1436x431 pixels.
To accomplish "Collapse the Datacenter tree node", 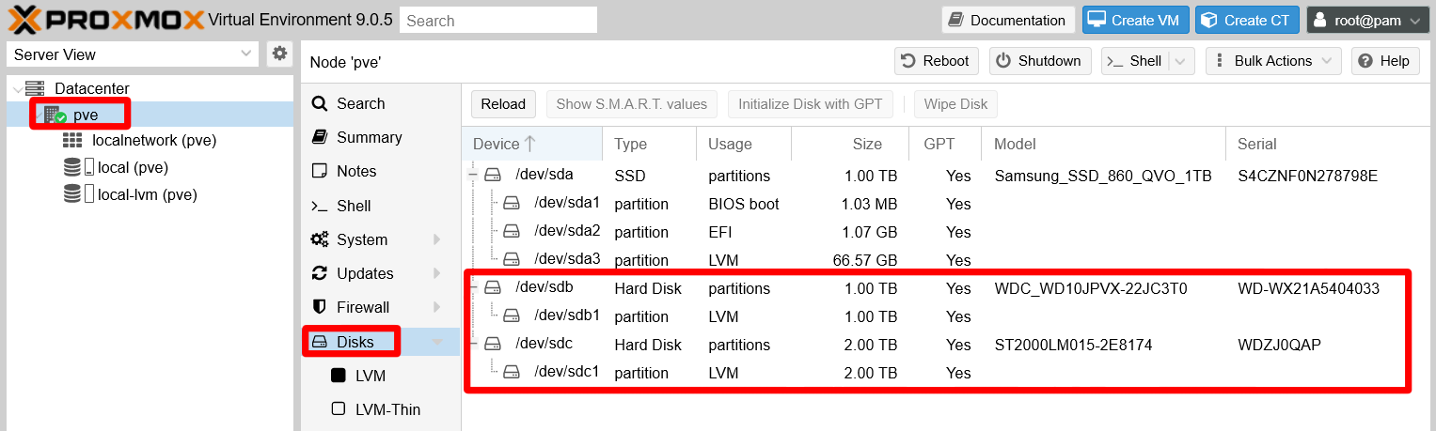I will [x=17, y=88].
